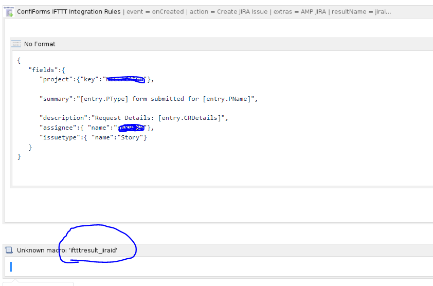433x286 pixels.
Task: Click the "fields":{ line
Action: point(47,70)
